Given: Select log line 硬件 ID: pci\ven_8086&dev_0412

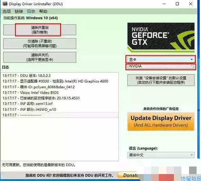Looking at the screenshot, I should 60,87.
